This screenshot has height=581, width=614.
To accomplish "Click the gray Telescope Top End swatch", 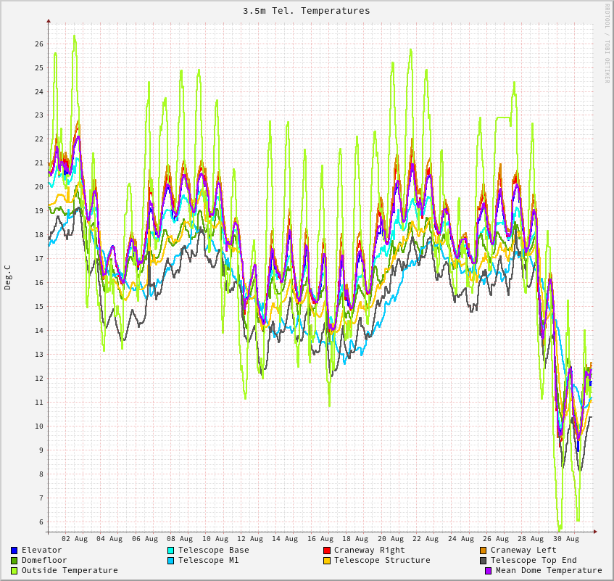I will coord(483,561).
